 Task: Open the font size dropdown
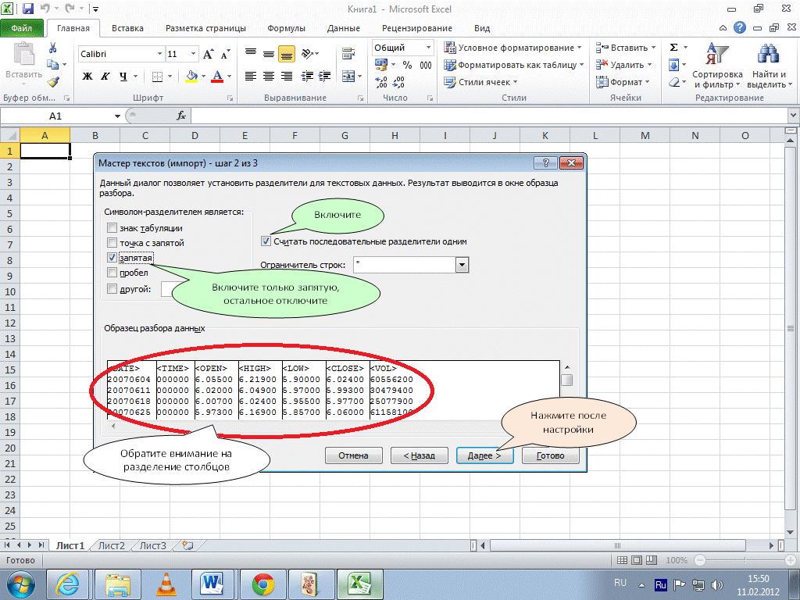point(194,54)
